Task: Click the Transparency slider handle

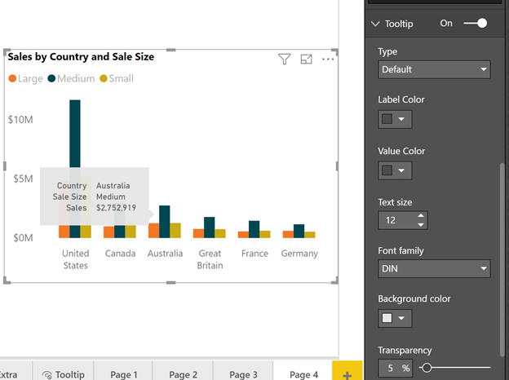Action: coord(426,369)
